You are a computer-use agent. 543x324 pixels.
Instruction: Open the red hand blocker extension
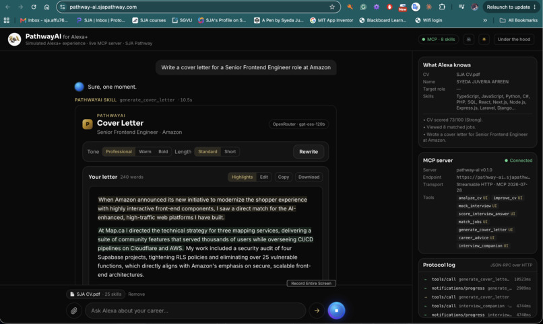coord(389,7)
